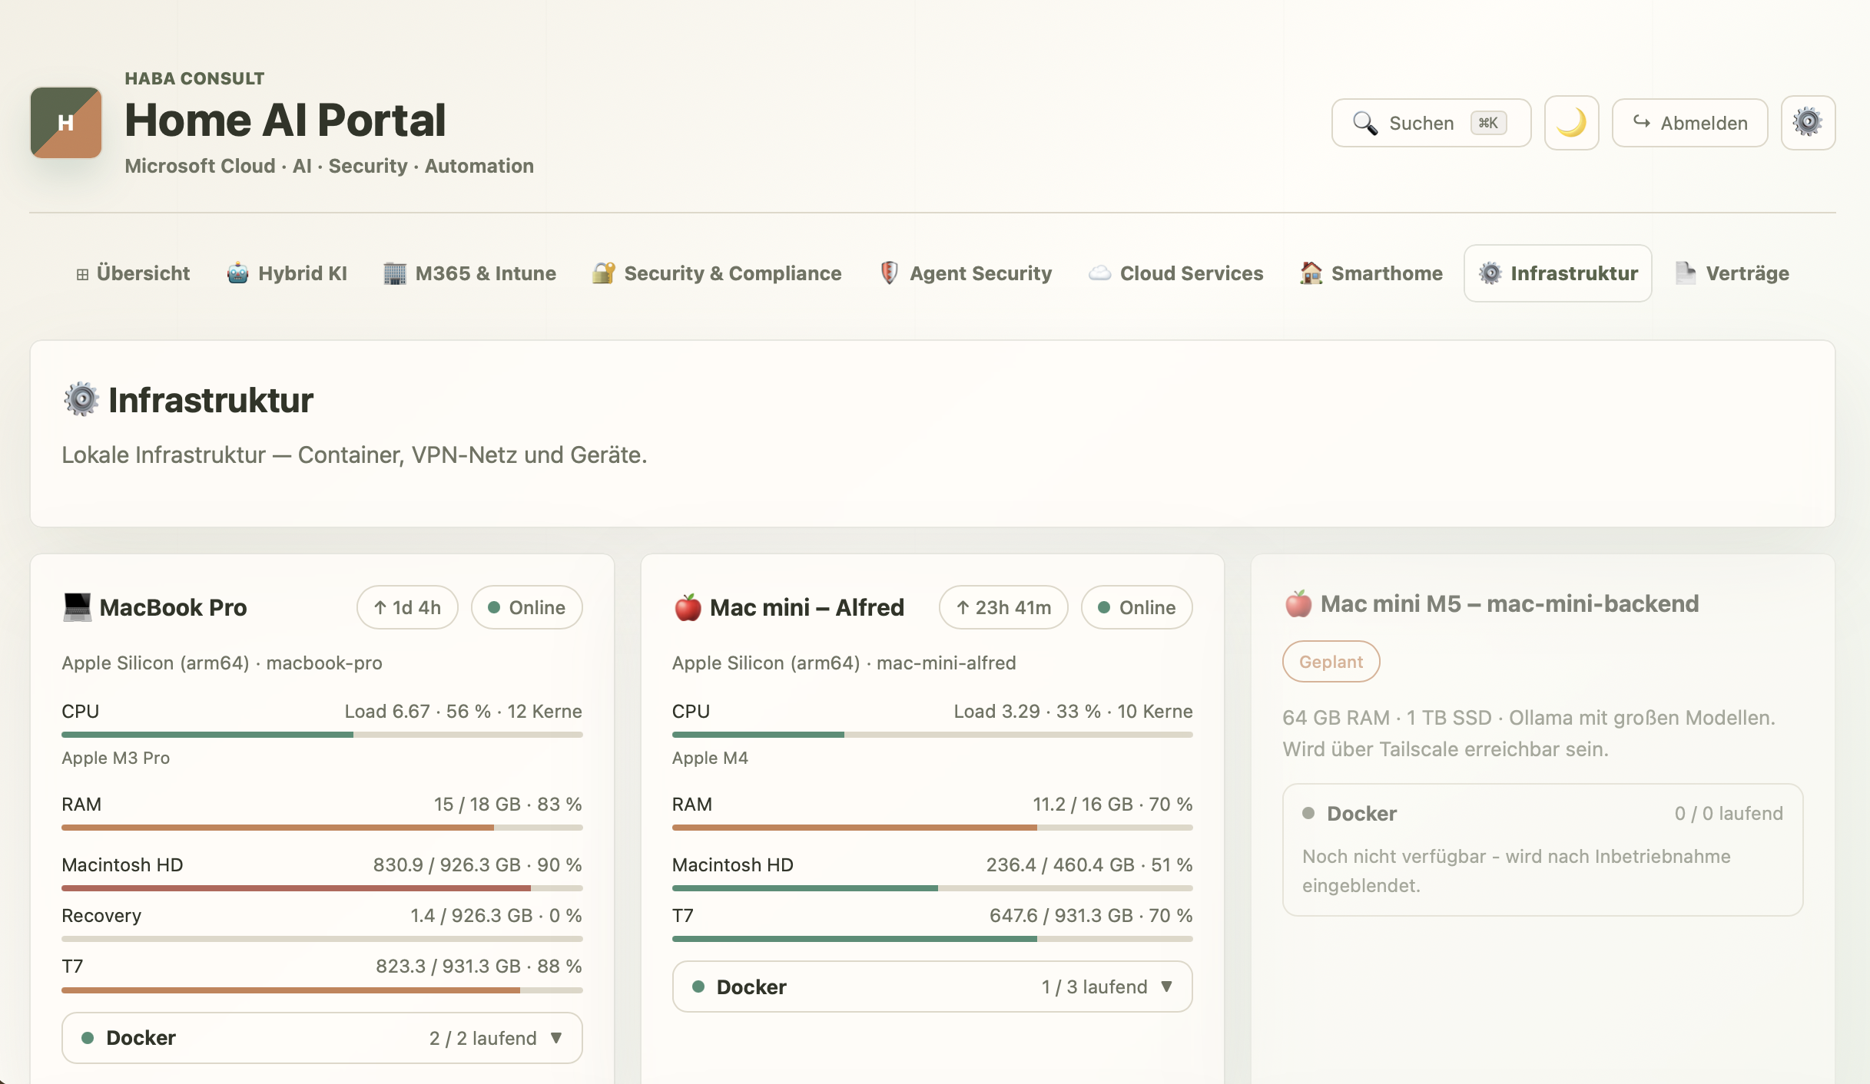This screenshot has width=1870, height=1084.
Task: Expand Docker 1 / 3 laufend on Mac mini Alfred
Action: (933, 987)
